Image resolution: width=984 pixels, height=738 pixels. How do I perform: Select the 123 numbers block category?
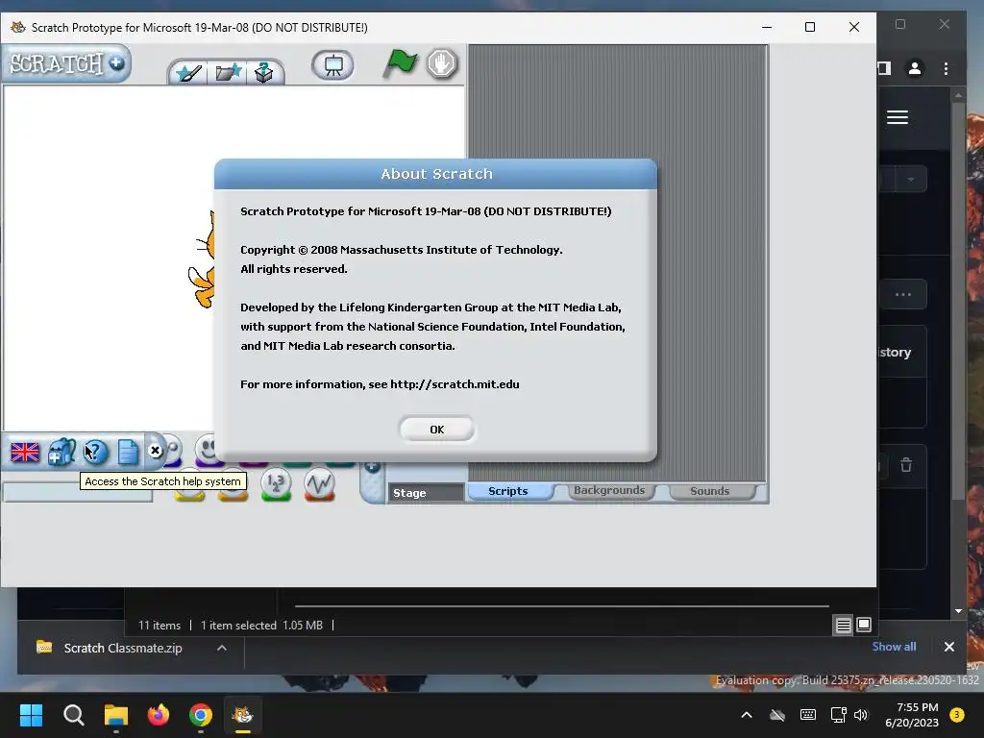point(276,484)
